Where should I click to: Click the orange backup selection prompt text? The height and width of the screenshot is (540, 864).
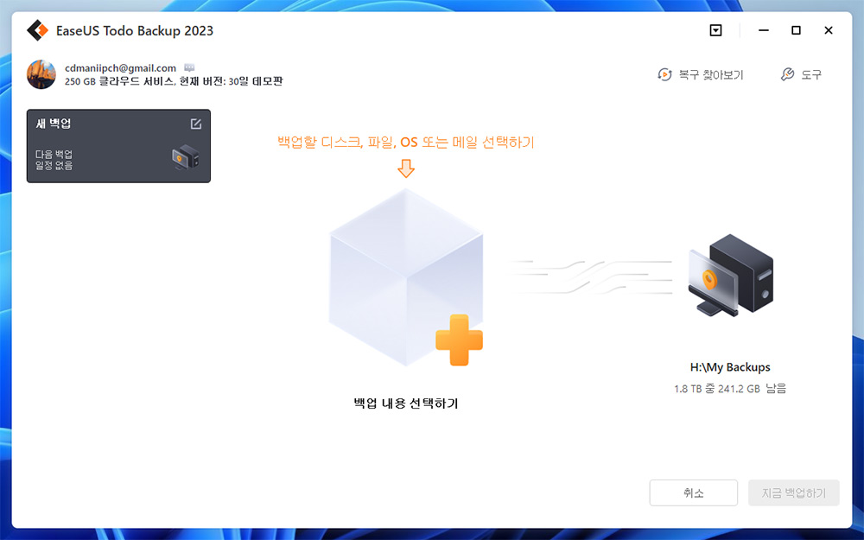406,143
